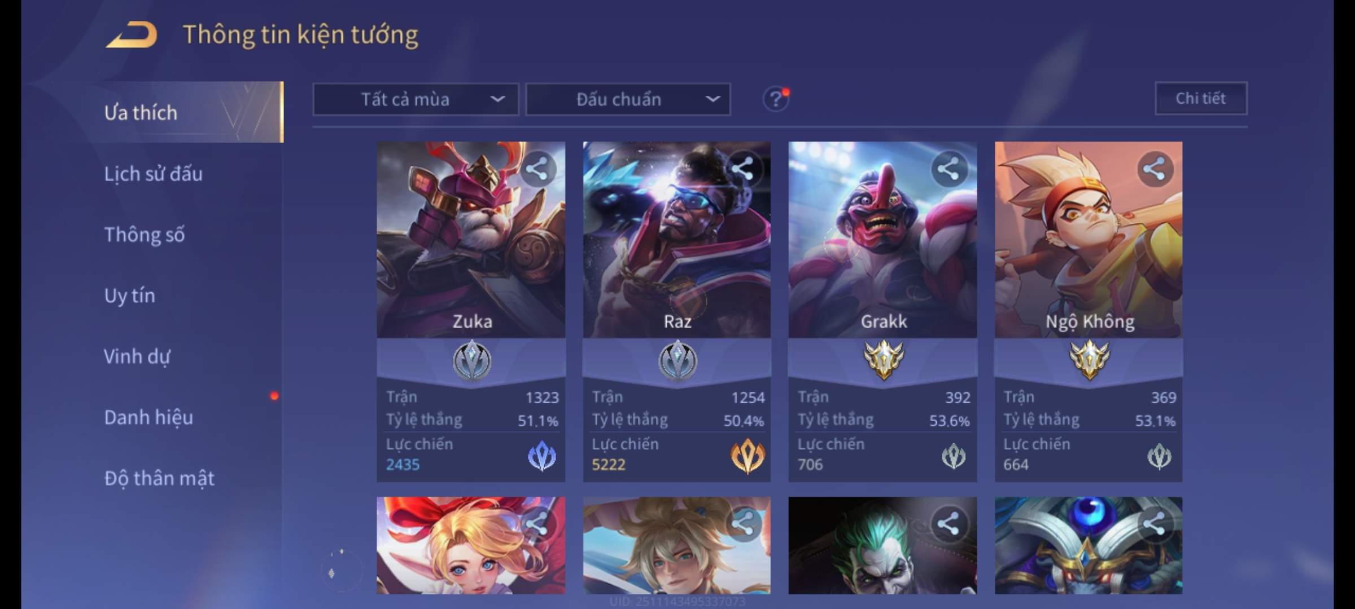Viewport: 1355px width, 609px height.
Task: Share the Ngộ Không hero card
Action: coord(1155,169)
